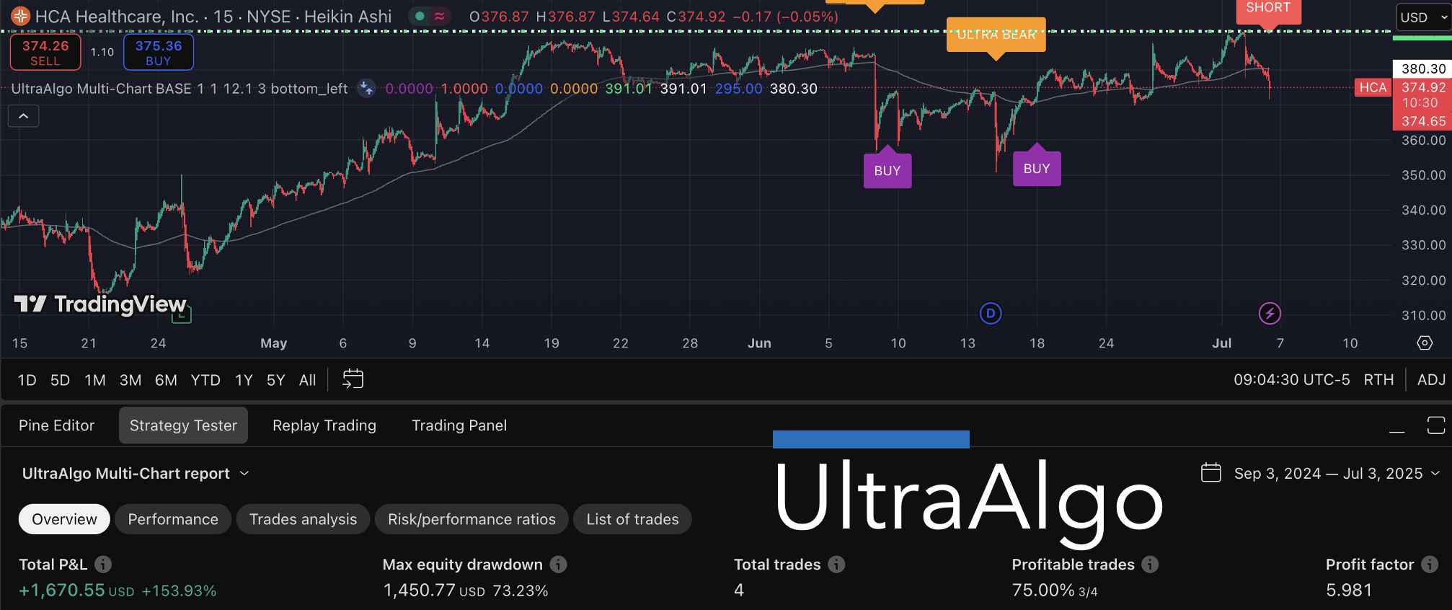Click the 09:04:30 UTC-5 timezone clock
The width and height of the screenshot is (1452, 610).
pyautogui.click(x=1291, y=380)
